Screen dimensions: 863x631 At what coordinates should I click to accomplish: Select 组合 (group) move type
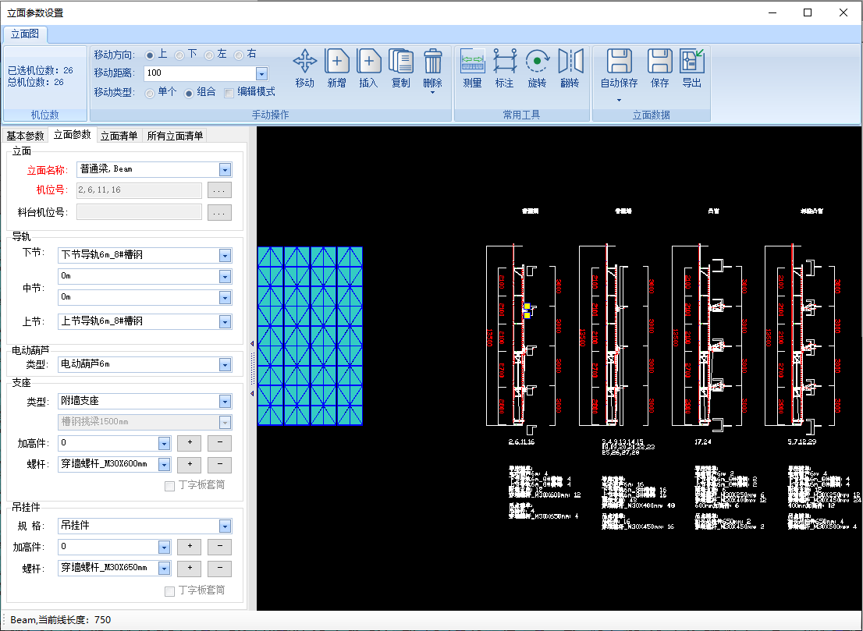[x=189, y=93]
